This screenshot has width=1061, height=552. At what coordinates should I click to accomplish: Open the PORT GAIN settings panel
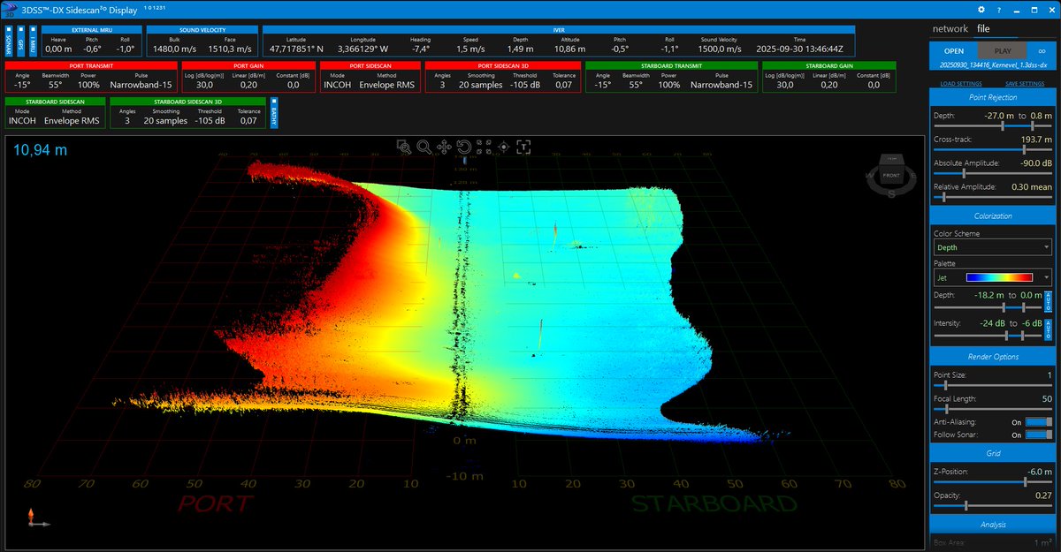pyautogui.click(x=248, y=77)
